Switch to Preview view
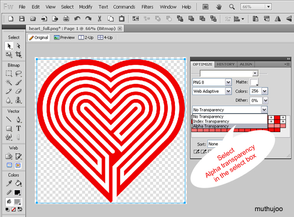The height and width of the screenshot is (217, 294). pyautogui.click(x=64, y=38)
